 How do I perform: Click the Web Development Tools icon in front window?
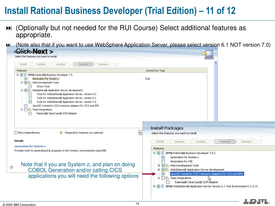tap(167, 165)
